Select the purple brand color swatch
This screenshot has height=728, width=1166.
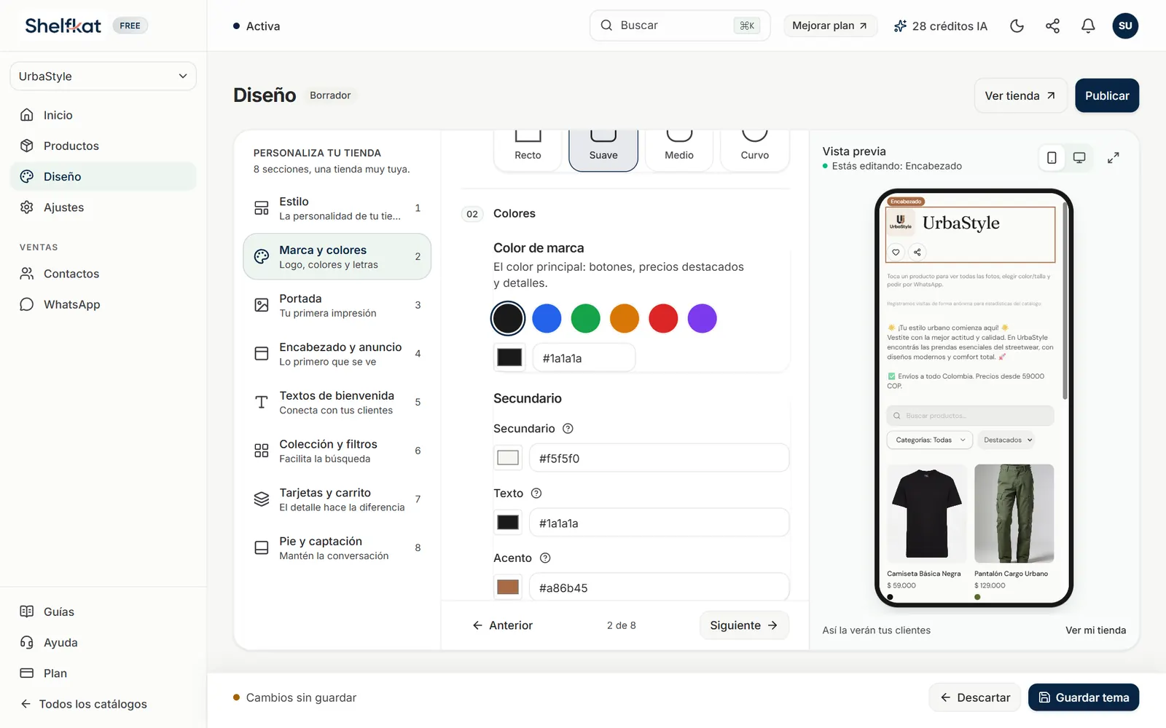[x=702, y=319]
